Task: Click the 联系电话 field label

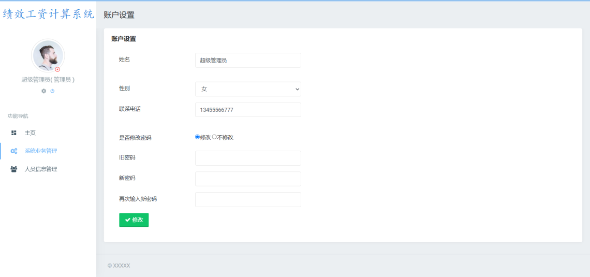Action: [x=130, y=109]
